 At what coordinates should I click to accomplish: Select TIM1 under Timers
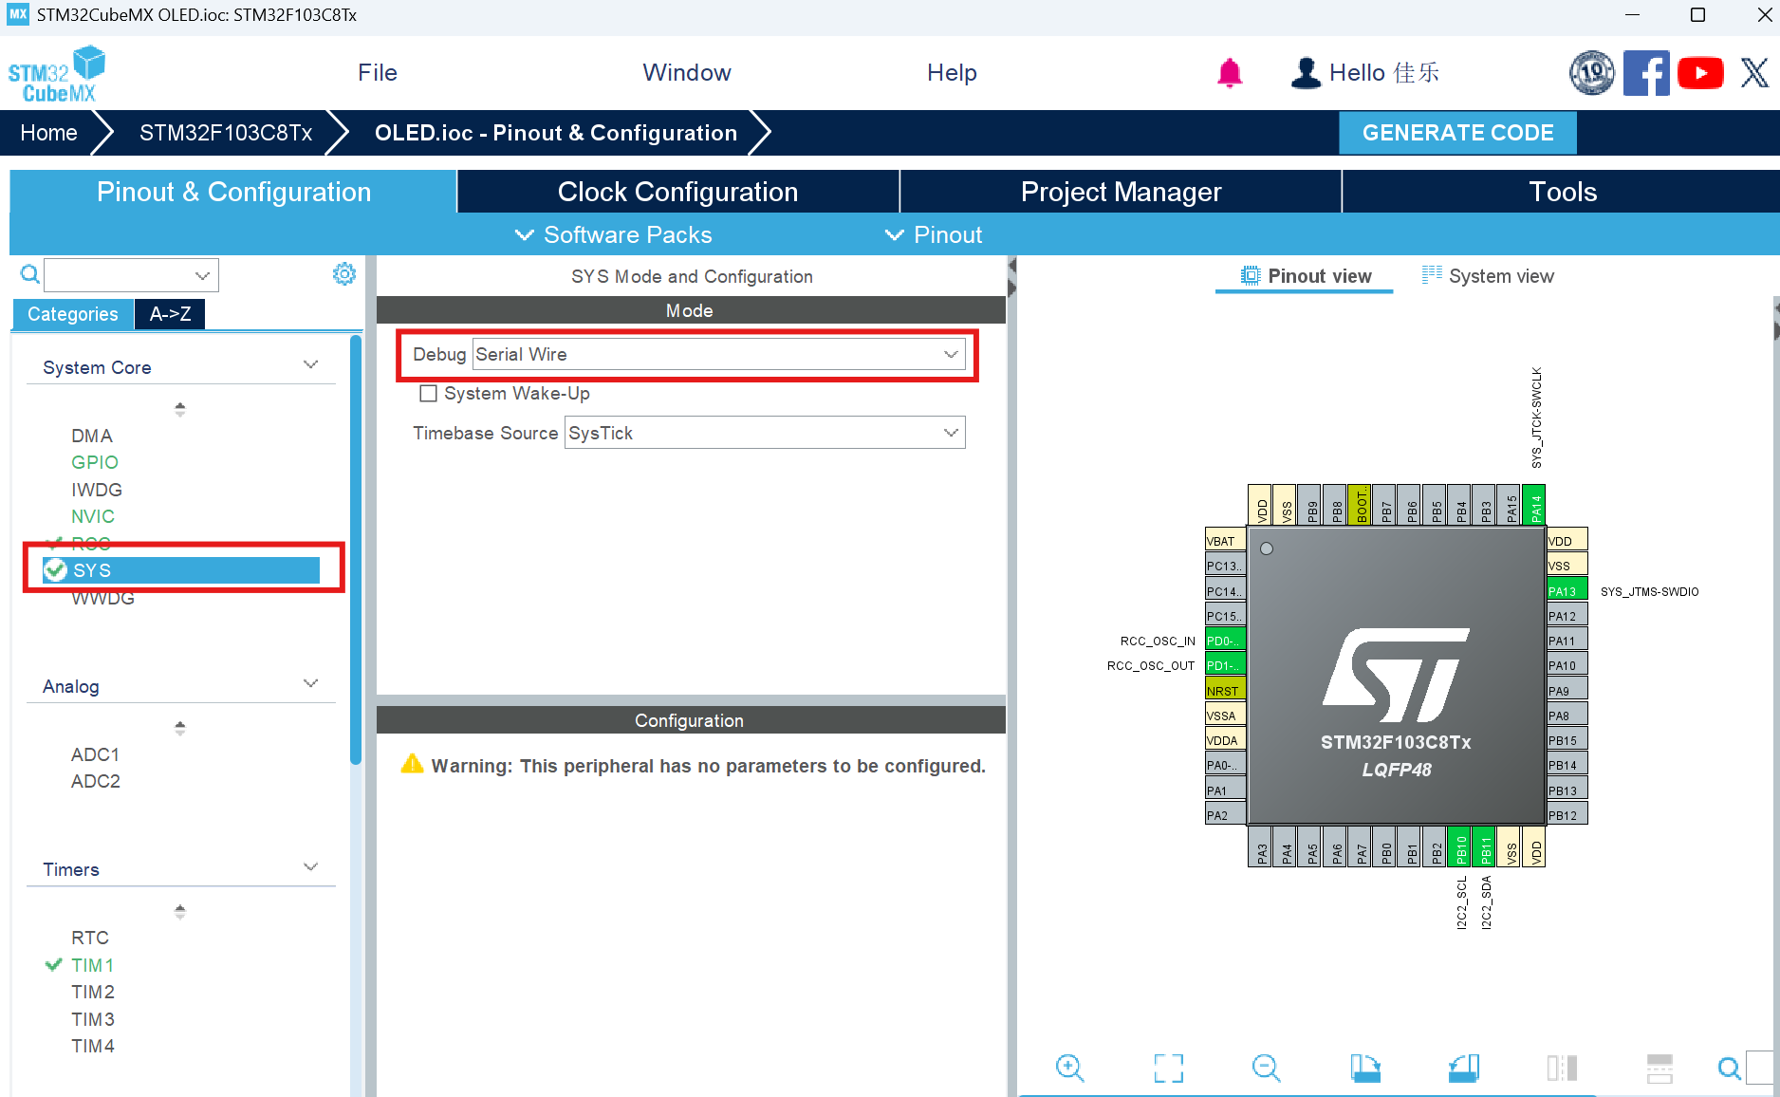[x=93, y=965]
